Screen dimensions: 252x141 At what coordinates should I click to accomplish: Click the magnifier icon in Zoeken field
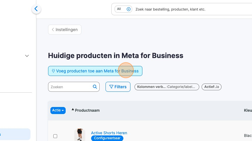(95, 87)
